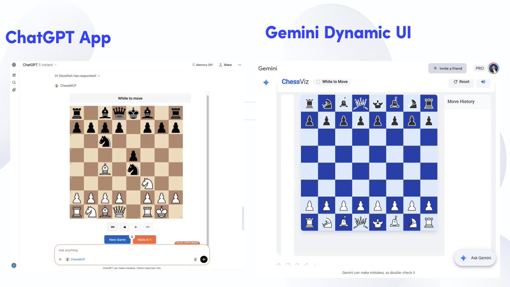This screenshot has width=510, height=287.
Task: Start voice mode with the black waveform button
Action: (204, 259)
